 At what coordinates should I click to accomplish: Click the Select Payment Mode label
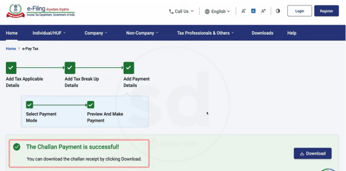41,117
